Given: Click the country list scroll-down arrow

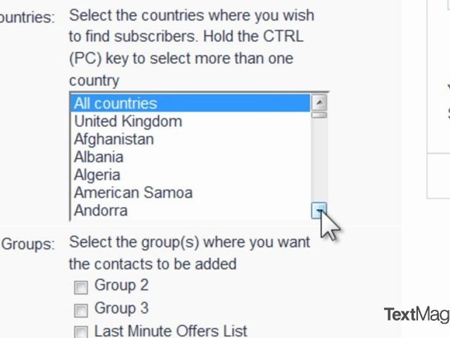Looking at the screenshot, I should (x=319, y=211).
